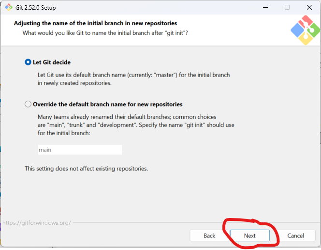321x250 pixels.
Task: Click the disabled maximize button
Action: pos(287,8)
